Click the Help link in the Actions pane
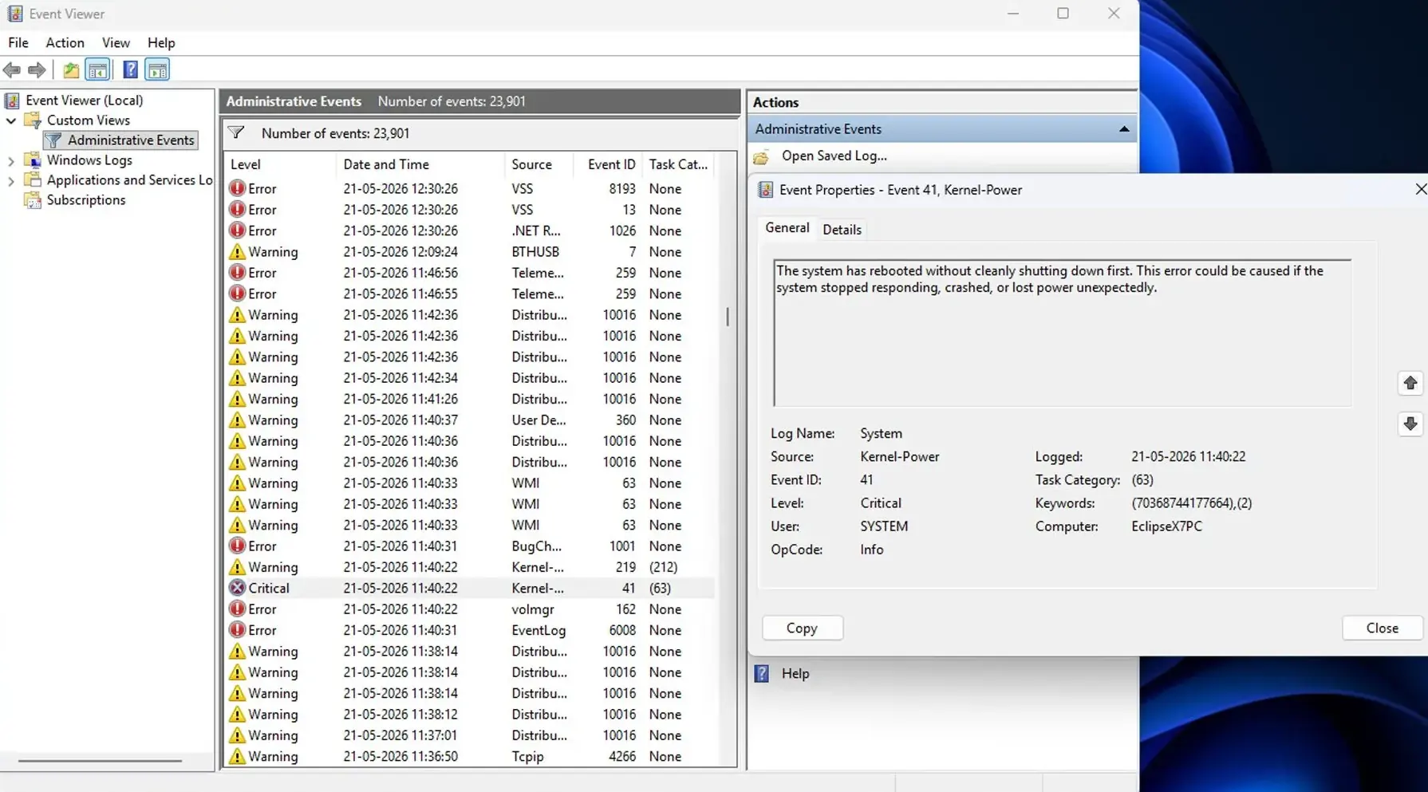The image size is (1428, 792). click(x=795, y=674)
